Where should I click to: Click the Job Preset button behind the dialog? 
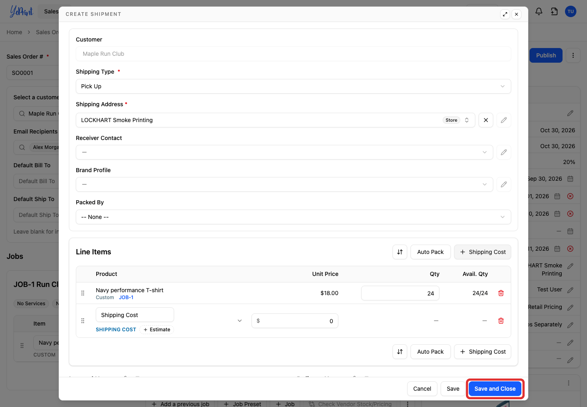(243, 404)
